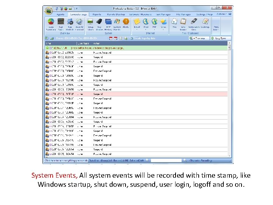Viewport: 273px width, 205px height.
Task: Switch to the Reports tab
Action: click(x=97, y=14)
